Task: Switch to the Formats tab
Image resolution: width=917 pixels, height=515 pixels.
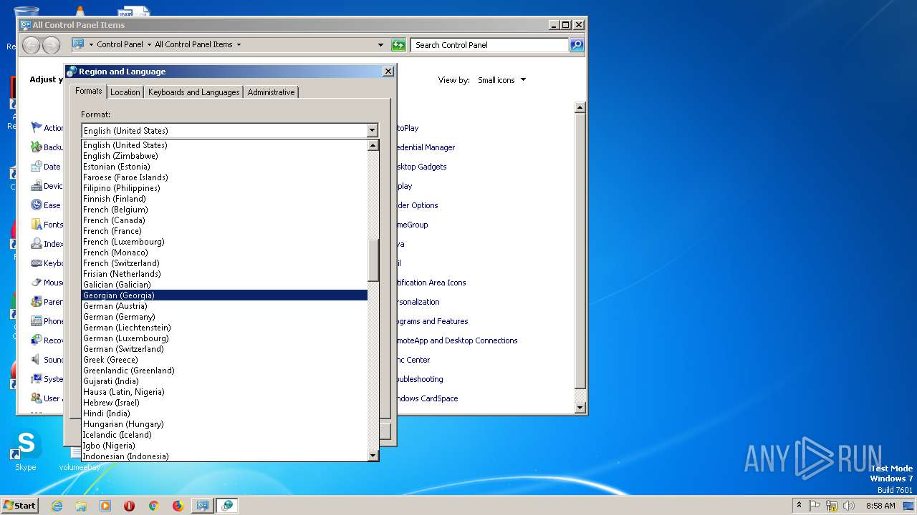Action: [x=89, y=91]
